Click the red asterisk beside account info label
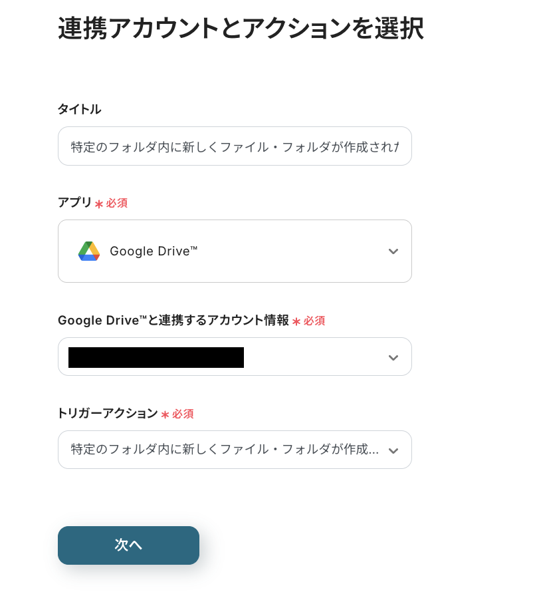 296,322
